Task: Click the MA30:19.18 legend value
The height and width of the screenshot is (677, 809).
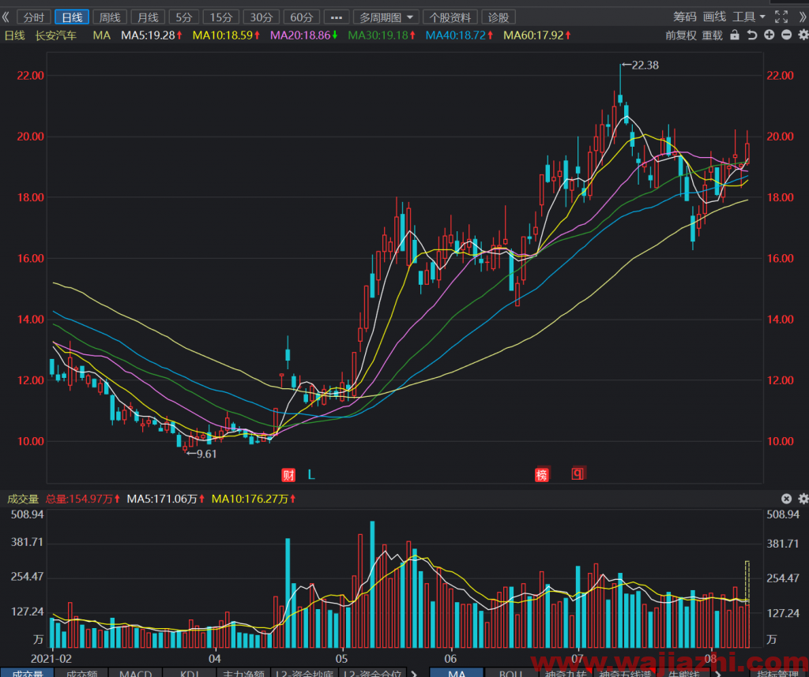Action: [382, 35]
